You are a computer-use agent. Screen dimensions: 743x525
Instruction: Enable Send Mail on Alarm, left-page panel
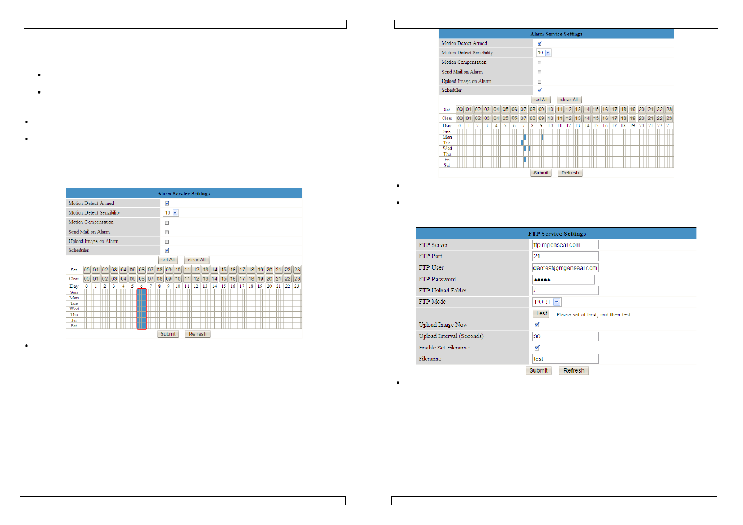(x=167, y=232)
